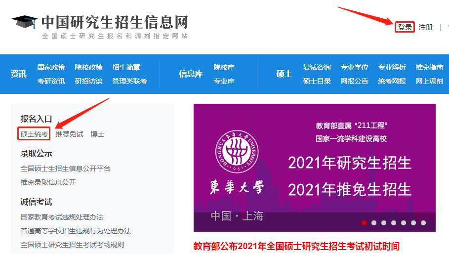This screenshot has width=449, height=254.
Task: Open the 博士 entry link
Action: [97, 134]
